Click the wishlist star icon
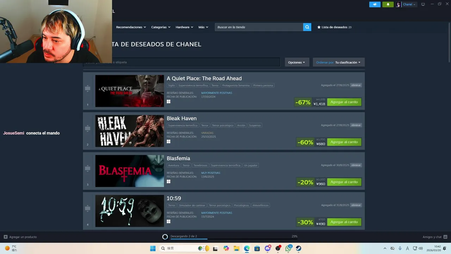 319,27
